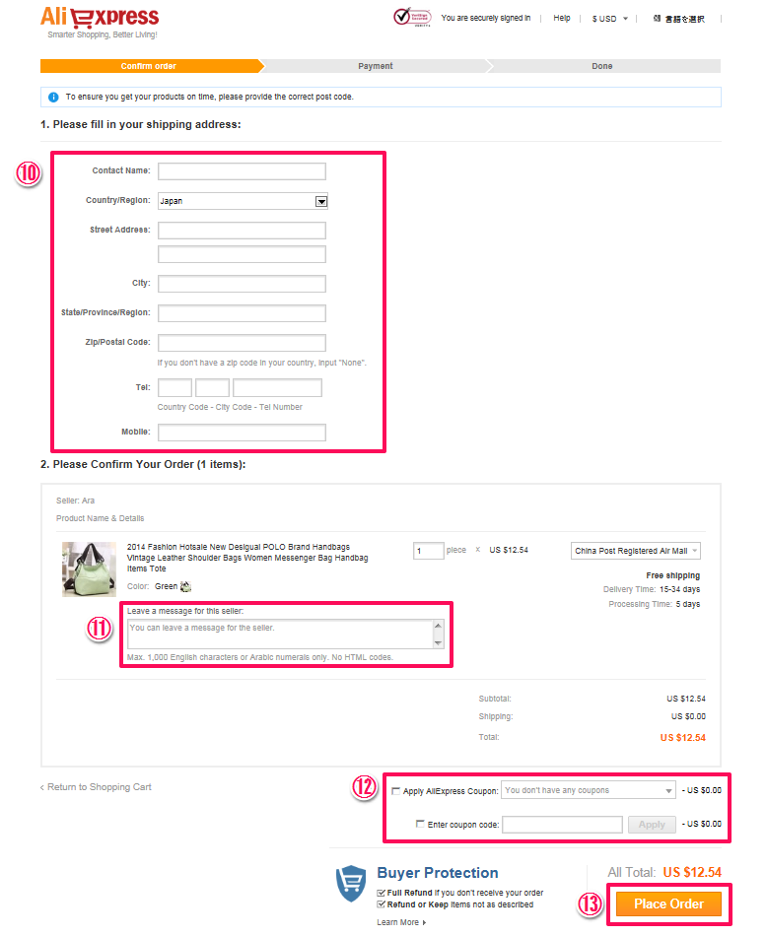Open the Help link in header

click(562, 18)
